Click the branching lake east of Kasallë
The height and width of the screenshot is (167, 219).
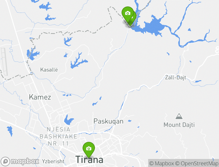[78, 61]
